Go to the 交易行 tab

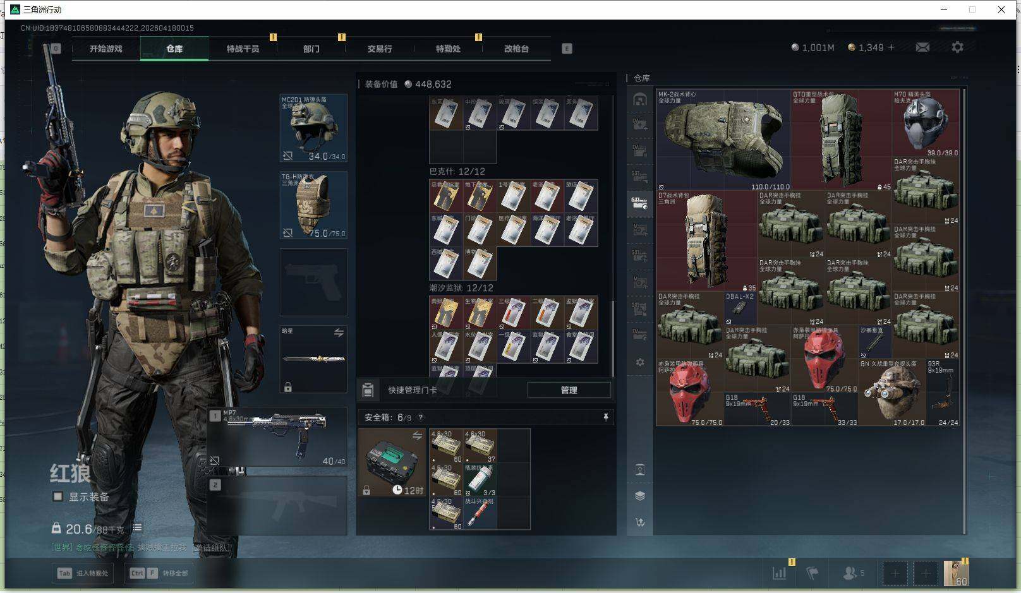pyautogui.click(x=379, y=49)
